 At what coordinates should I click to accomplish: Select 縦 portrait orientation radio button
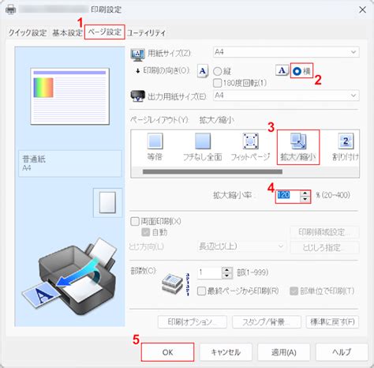(x=217, y=71)
